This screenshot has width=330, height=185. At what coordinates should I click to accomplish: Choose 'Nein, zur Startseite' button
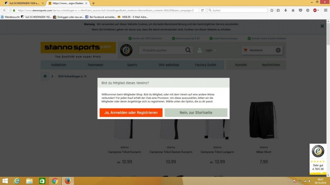click(x=196, y=113)
